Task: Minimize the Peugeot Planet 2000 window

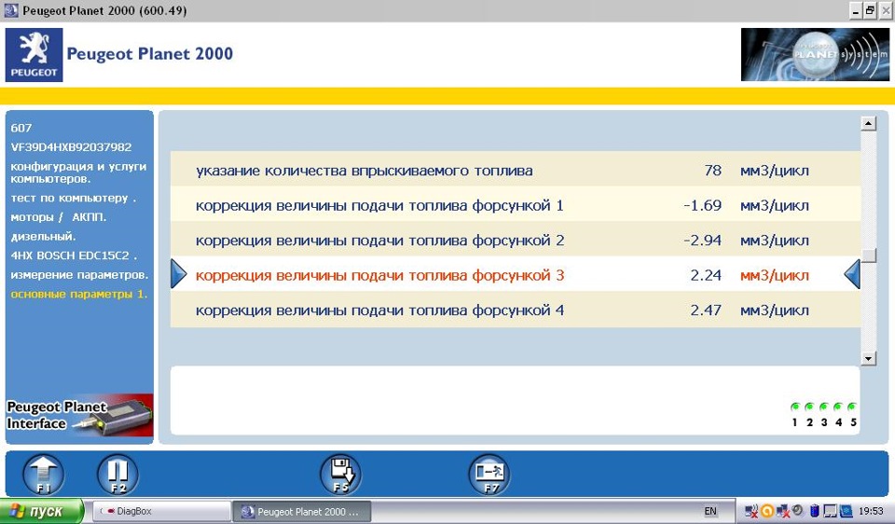Action: click(x=855, y=10)
